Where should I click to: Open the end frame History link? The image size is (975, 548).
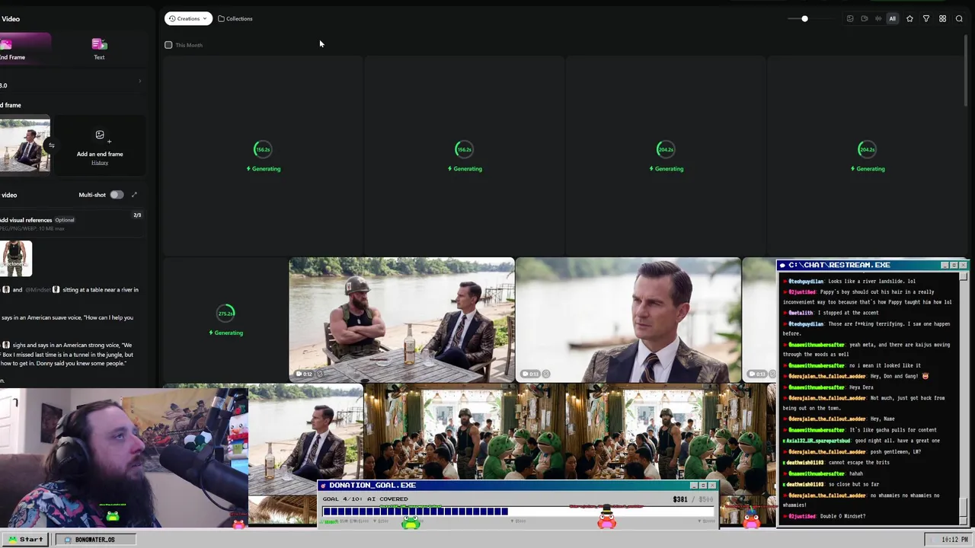[100, 162]
